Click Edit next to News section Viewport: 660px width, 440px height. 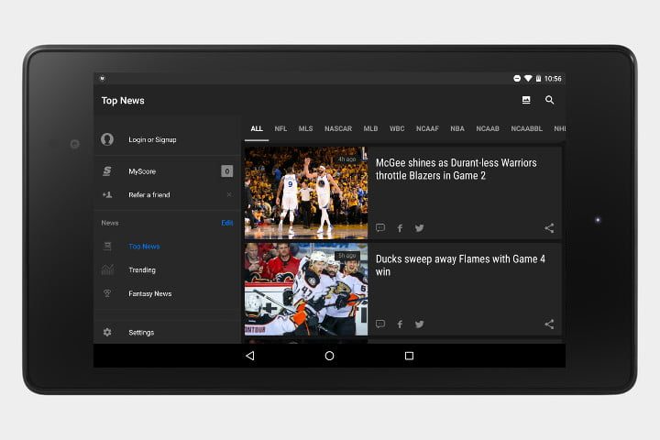point(226,223)
